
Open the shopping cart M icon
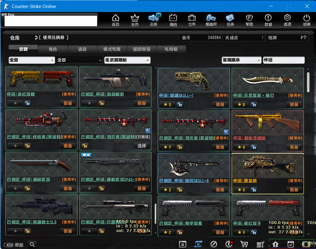pos(244,244)
